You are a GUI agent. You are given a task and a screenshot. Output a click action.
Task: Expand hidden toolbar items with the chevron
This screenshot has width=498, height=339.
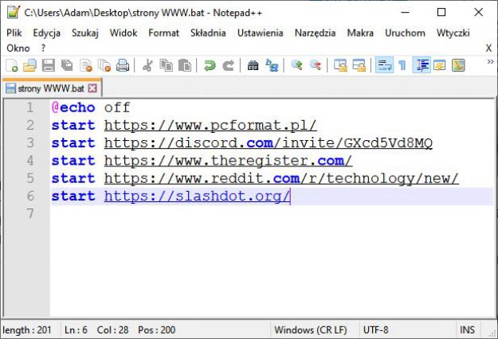484,65
